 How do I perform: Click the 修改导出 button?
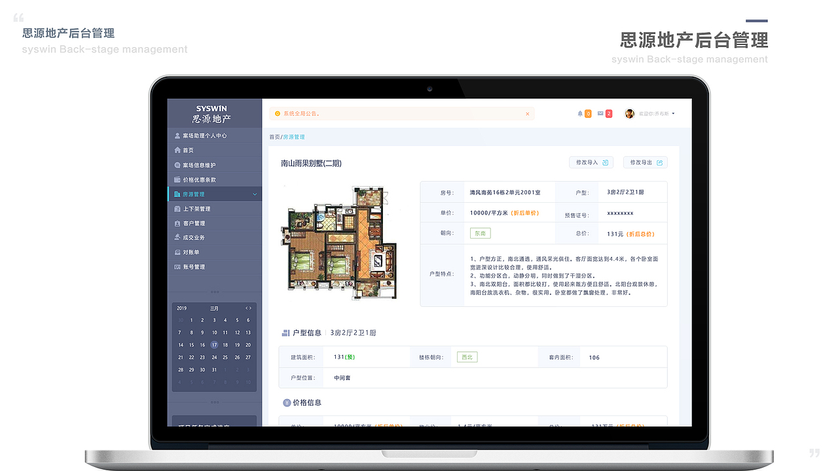tap(646, 163)
